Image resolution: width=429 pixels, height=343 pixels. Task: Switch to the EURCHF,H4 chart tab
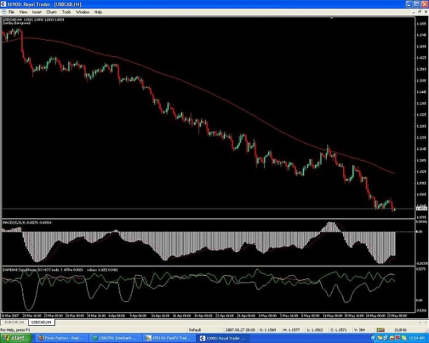click(14, 322)
